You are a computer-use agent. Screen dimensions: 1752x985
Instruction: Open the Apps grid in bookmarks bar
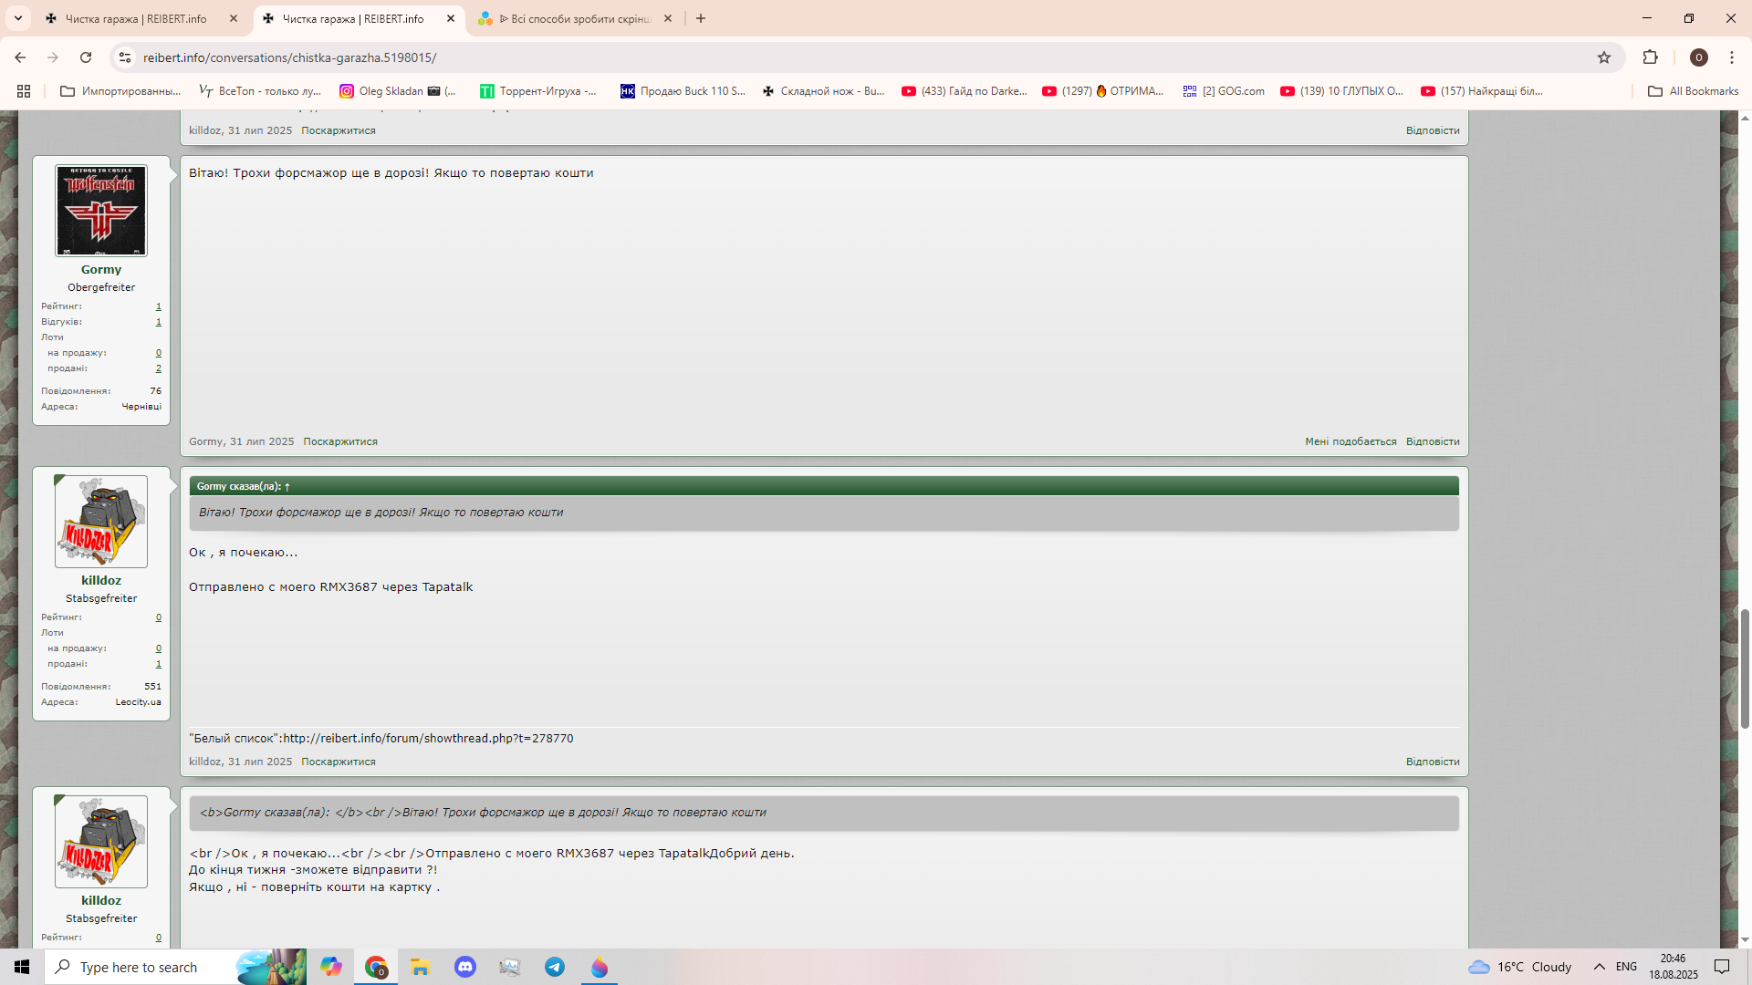tap(24, 91)
